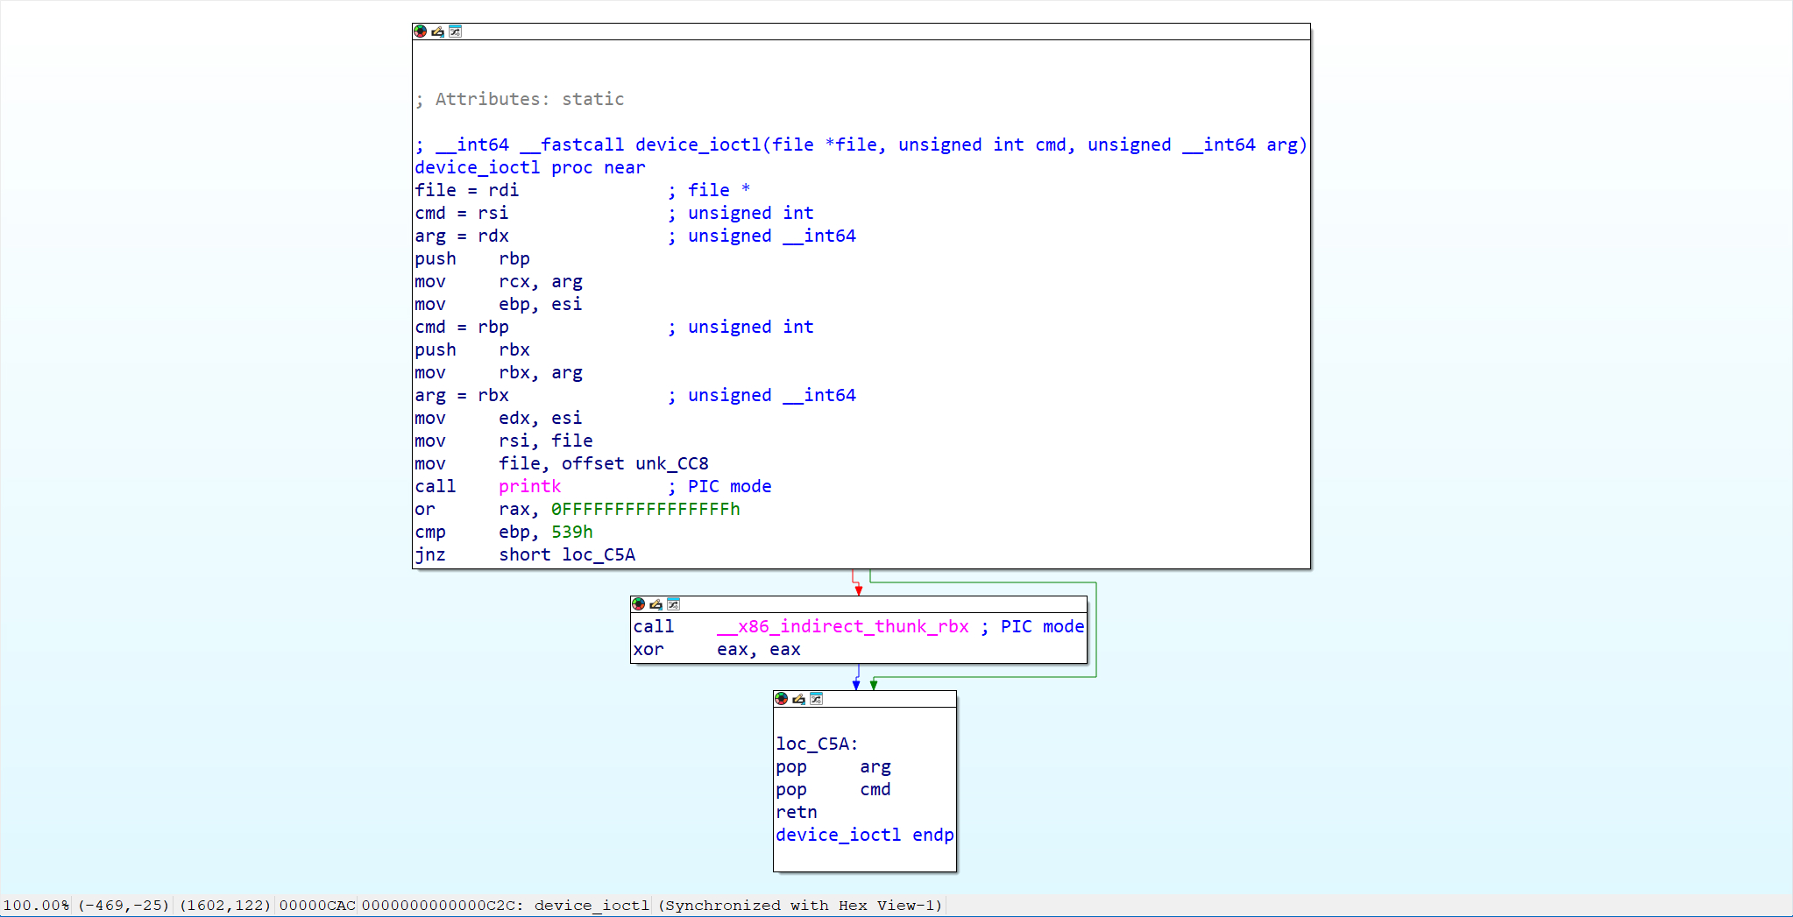Select the loc_C5A operand in the jnz instruction
Viewport: 1793px width, 917px height.
pos(599,554)
